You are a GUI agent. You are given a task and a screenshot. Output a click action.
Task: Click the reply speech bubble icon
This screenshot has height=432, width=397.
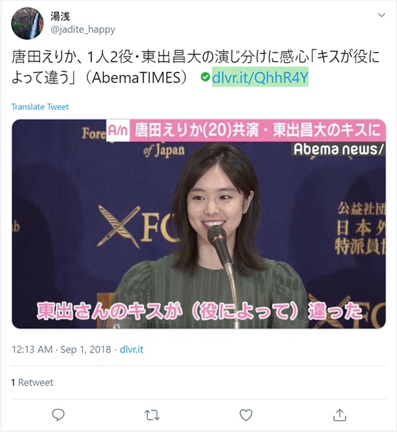point(58,415)
